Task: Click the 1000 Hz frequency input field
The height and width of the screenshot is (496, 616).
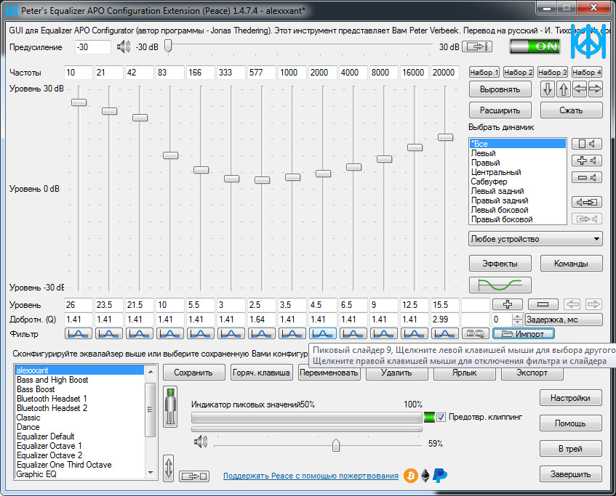Action: [292, 73]
